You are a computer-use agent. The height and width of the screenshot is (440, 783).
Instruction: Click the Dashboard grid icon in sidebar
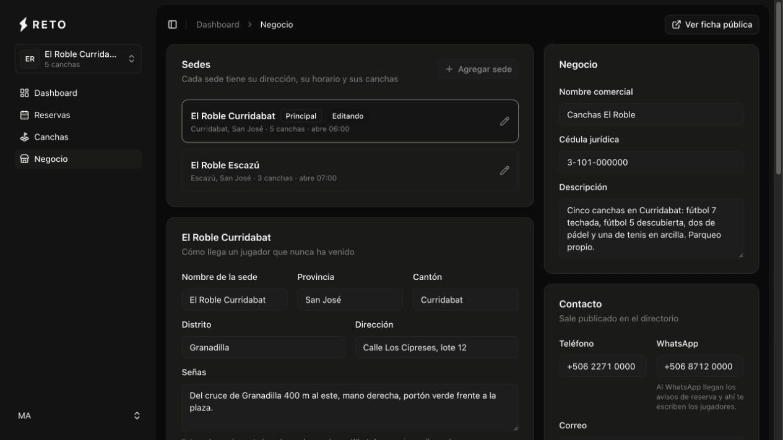point(25,93)
